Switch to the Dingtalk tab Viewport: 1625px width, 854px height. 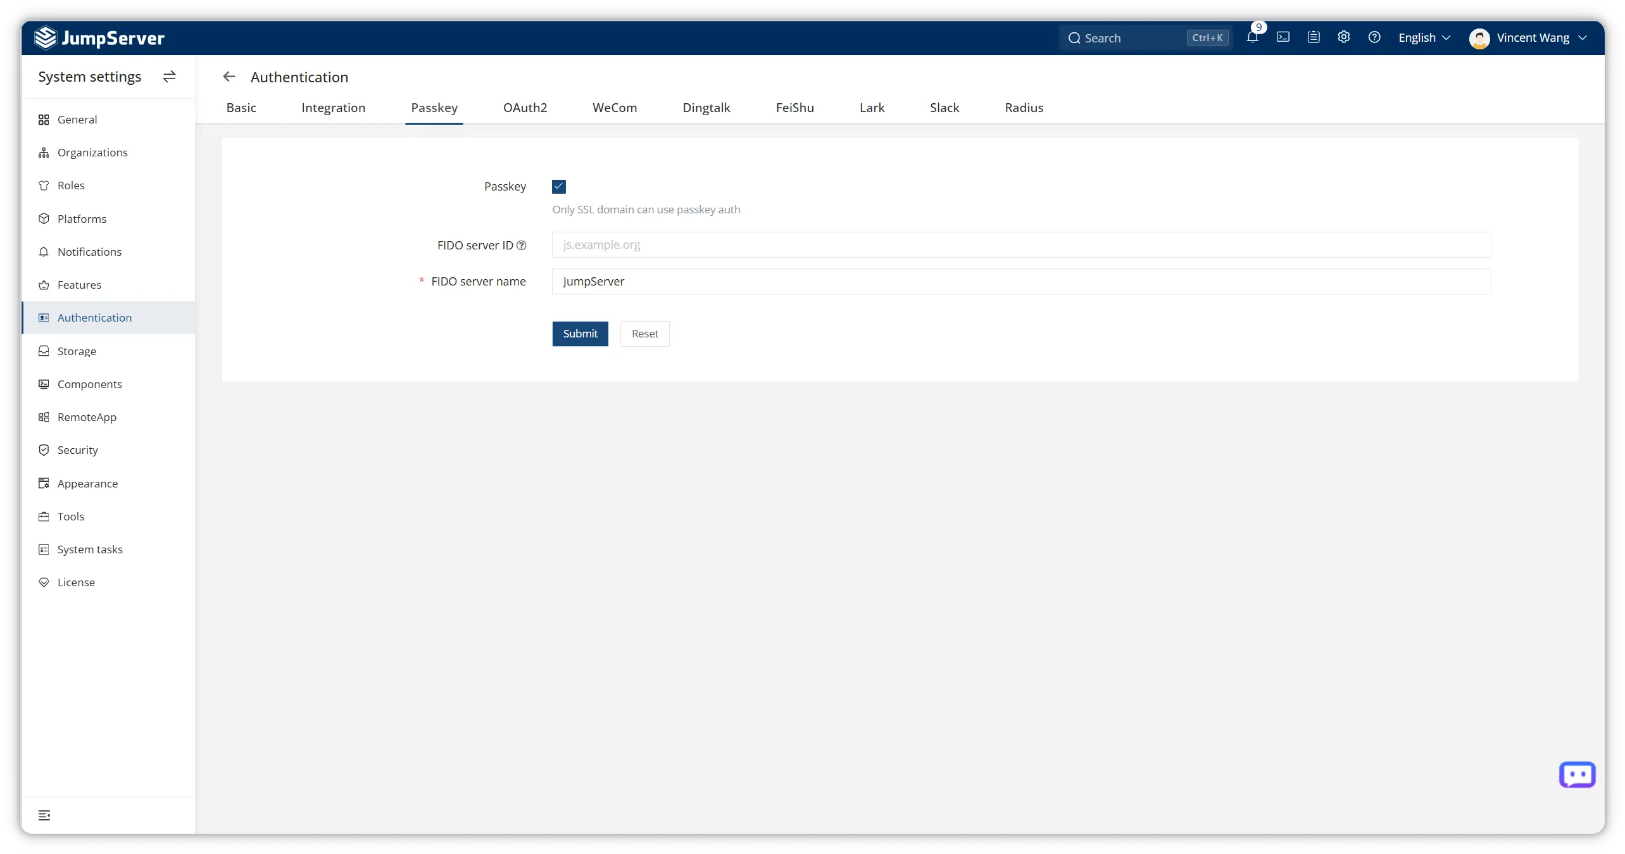[706, 108]
